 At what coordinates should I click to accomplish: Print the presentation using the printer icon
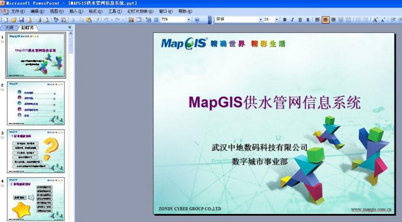pyautogui.click(x=38, y=20)
